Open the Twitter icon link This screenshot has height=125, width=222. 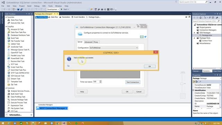(x=145, y=37)
